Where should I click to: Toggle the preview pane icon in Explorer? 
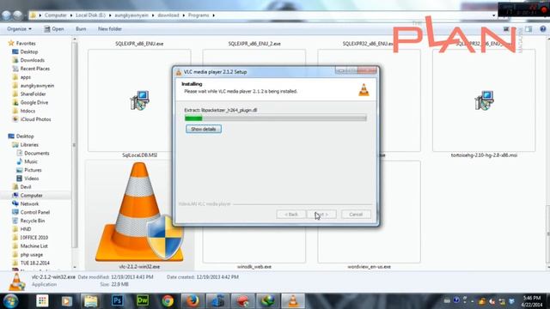tap(529, 29)
